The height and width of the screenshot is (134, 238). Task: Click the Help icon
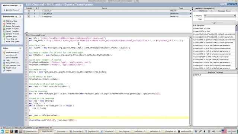(x=4, y=60)
